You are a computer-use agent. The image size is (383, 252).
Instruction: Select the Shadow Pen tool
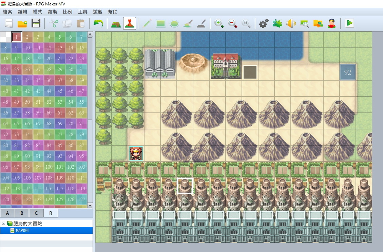point(201,23)
